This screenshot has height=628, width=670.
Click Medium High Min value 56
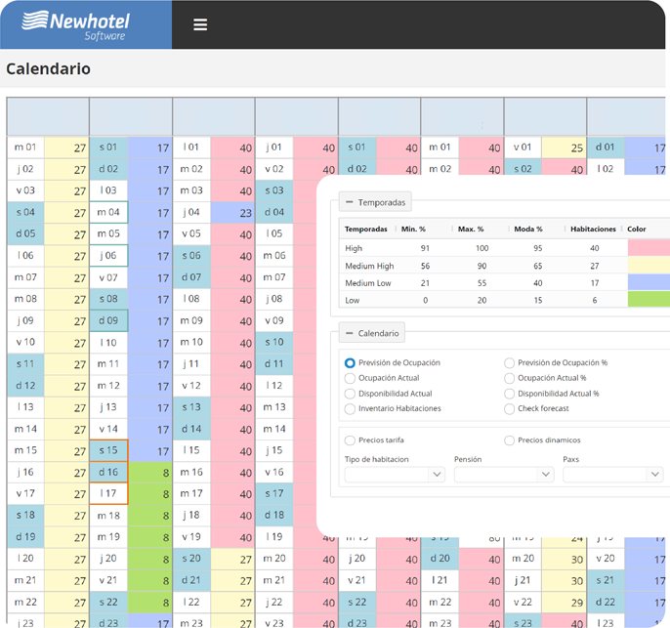click(x=425, y=266)
